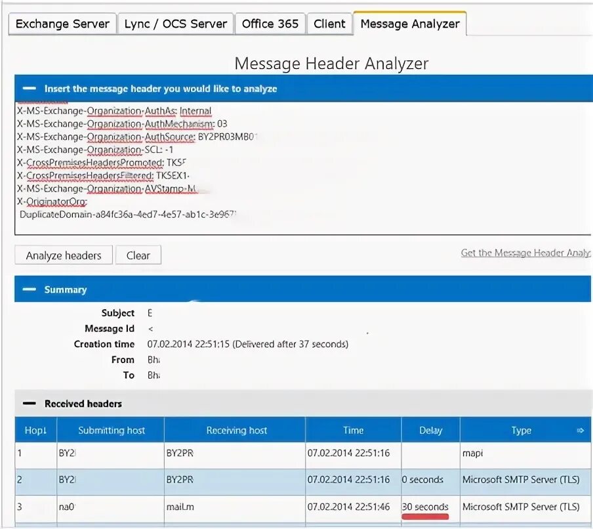Click the X-MS-Exchange-Organization-SCL: -1 line
Screen dimensions: 593x529
coord(95,150)
